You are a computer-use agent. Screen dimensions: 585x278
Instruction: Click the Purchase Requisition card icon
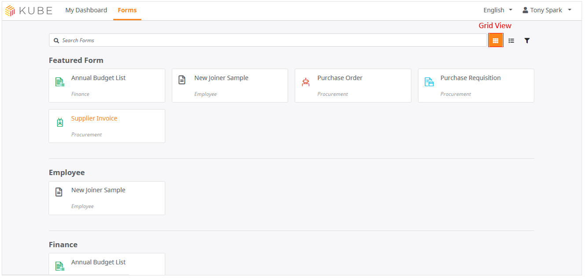(429, 82)
